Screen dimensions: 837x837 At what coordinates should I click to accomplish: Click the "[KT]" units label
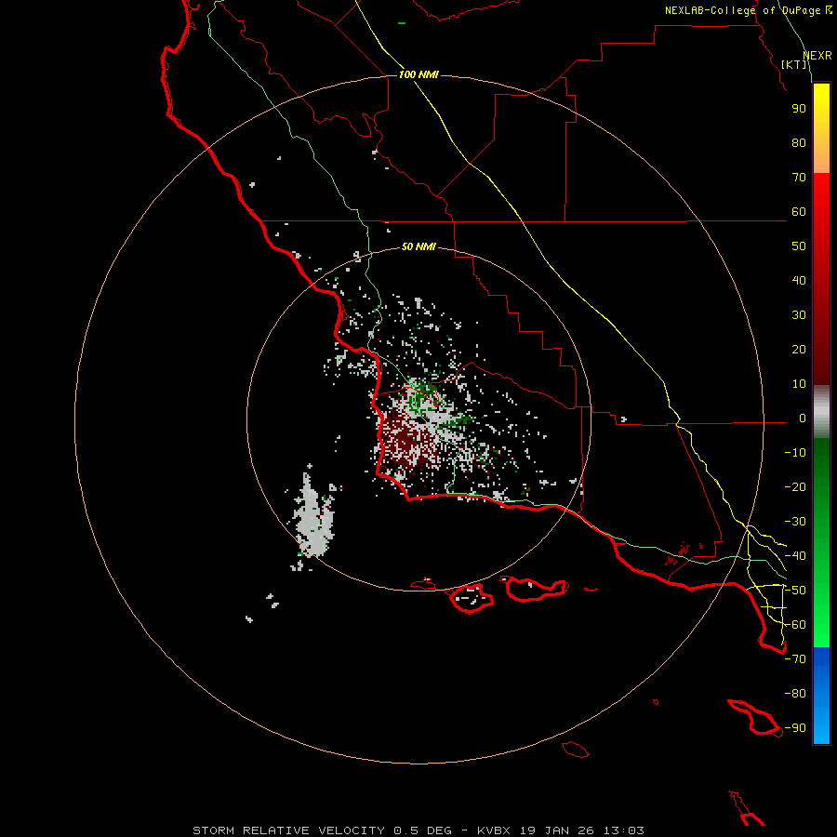[x=794, y=64]
